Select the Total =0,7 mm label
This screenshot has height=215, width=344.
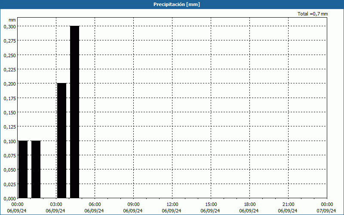point(313,14)
